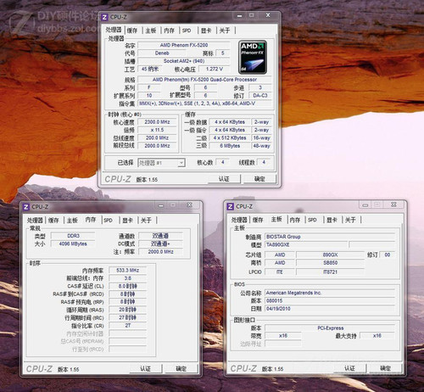Viewport: 424px width, 392px height.
Task: Switch to 显卡 tab in processor window
Action: pos(206,31)
